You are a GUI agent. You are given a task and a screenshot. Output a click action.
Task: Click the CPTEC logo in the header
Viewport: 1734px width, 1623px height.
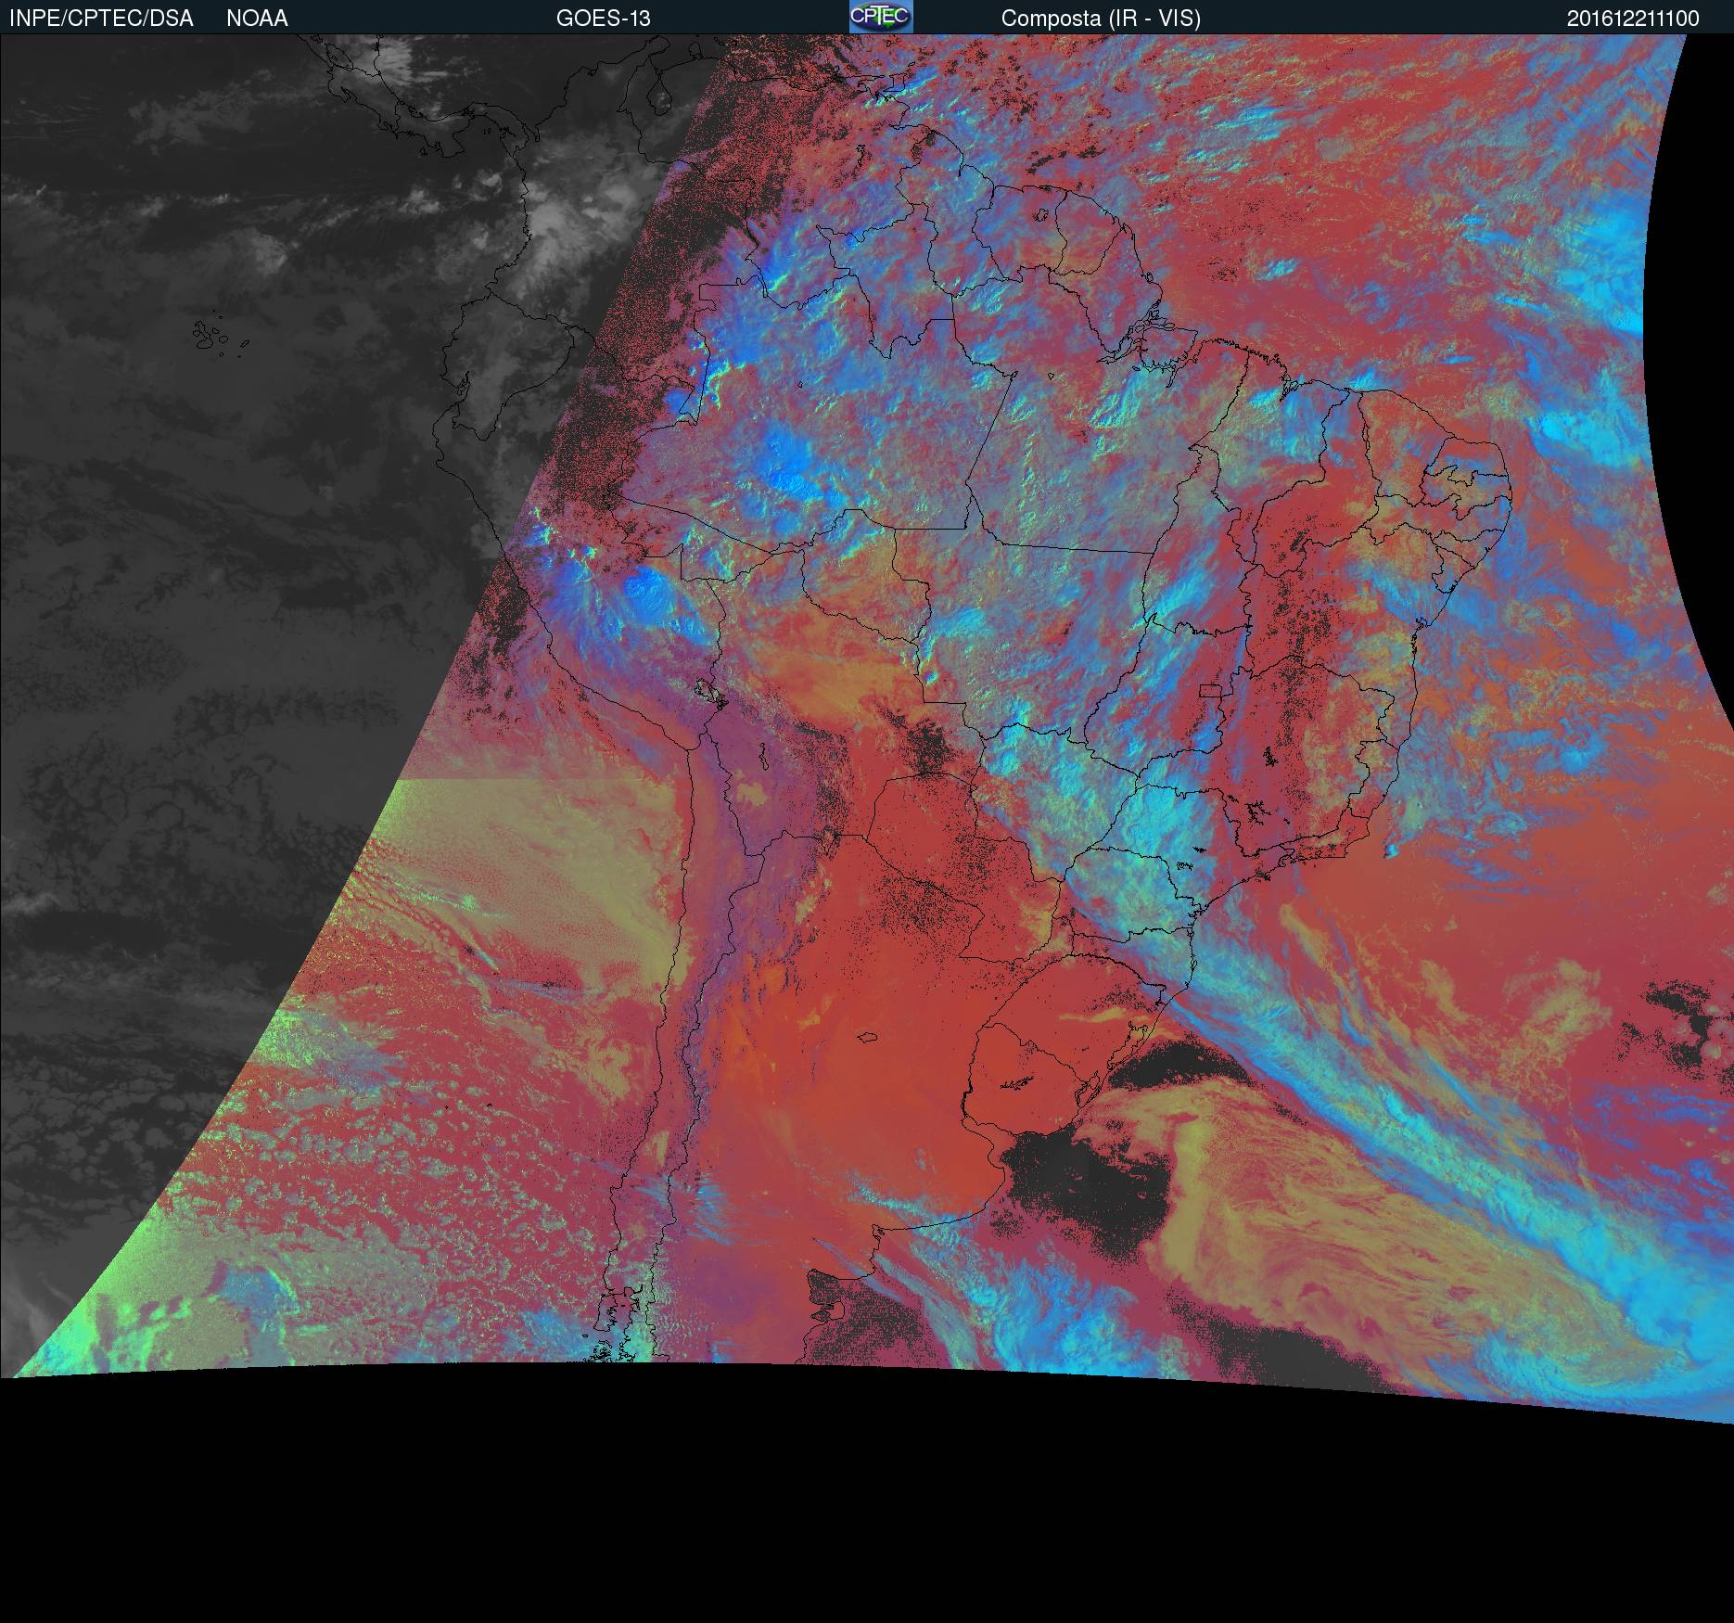[x=881, y=17]
